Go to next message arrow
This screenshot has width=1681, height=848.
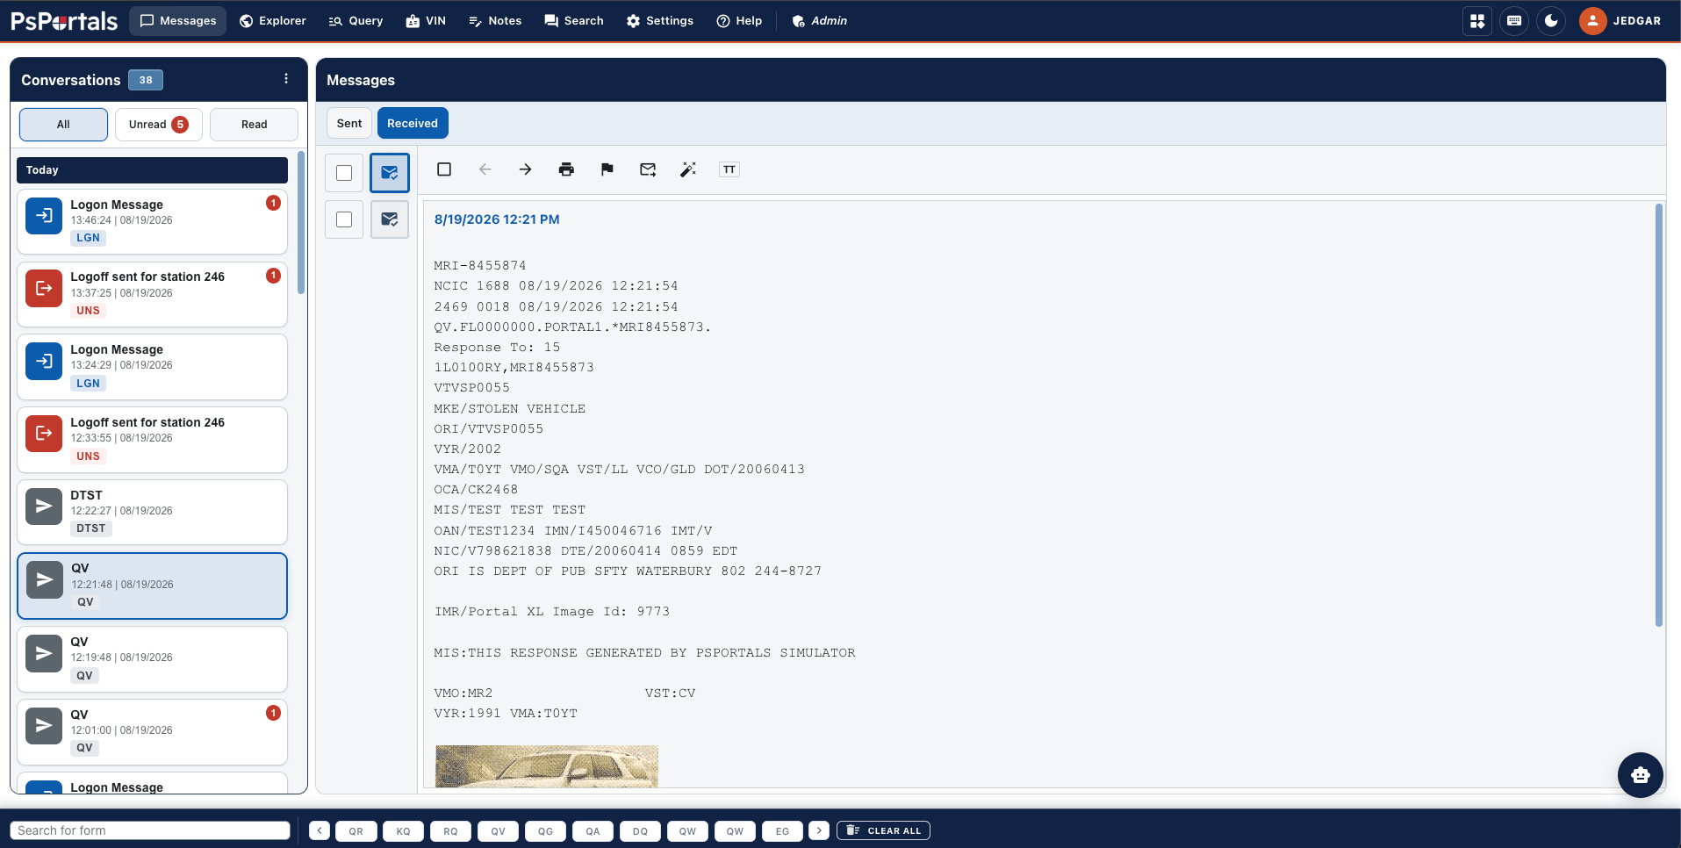pyautogui.click(x=525, y=169)
